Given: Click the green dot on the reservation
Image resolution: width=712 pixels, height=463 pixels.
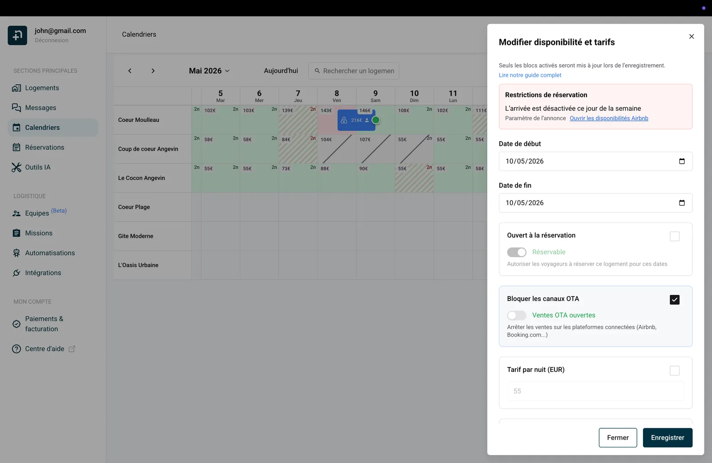Looking at the screenshot, I should pos(376,120).
